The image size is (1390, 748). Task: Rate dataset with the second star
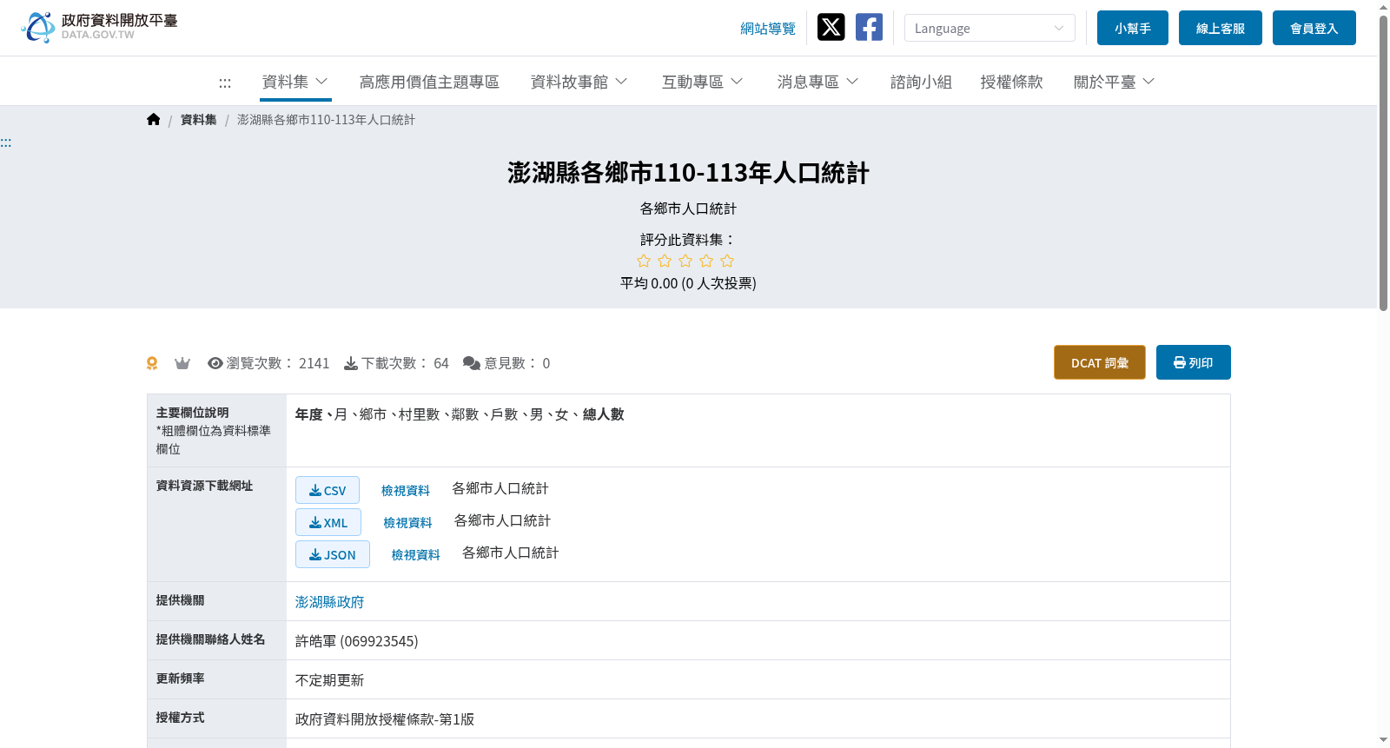[x=665, y=261]
